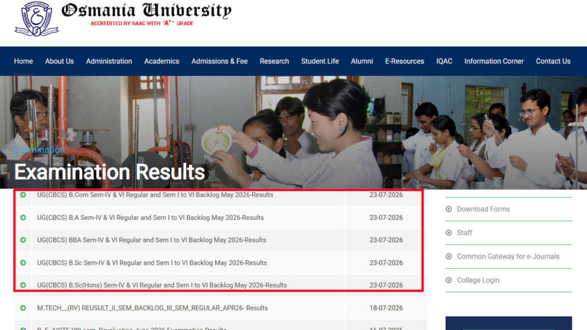Click the 23-07-2026 date in B.Com row

[386, 195]
